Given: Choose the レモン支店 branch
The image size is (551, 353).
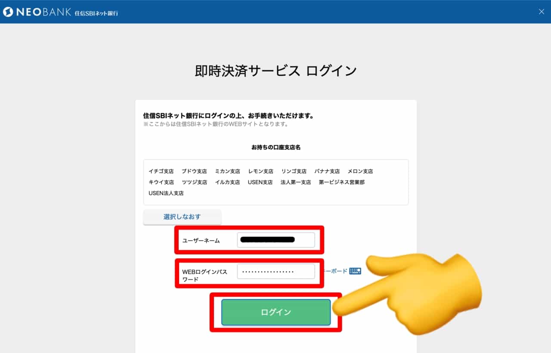Looking at the screenshot, I should tap(260, 171).
